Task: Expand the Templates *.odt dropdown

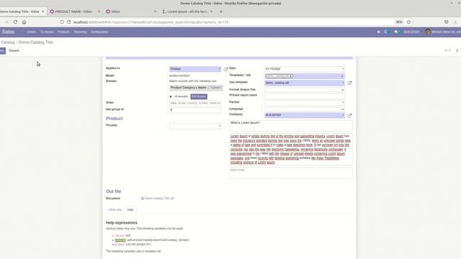Action: pyautogui.click(x=342, y=76)
